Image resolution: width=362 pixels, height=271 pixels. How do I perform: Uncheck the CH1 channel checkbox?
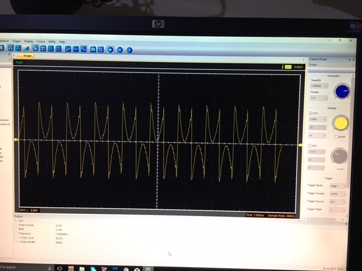coord(311,113)
